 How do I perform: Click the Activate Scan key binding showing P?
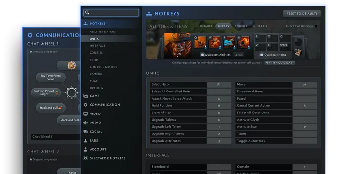305,127
